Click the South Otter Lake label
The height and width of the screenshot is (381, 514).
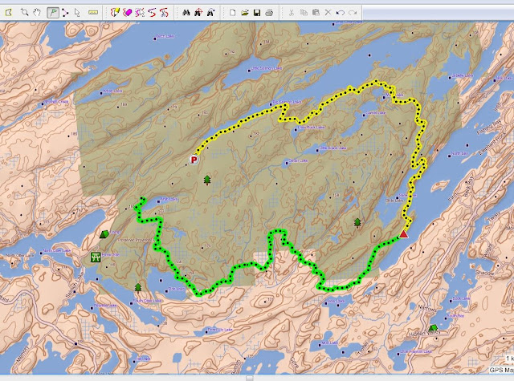147,301
